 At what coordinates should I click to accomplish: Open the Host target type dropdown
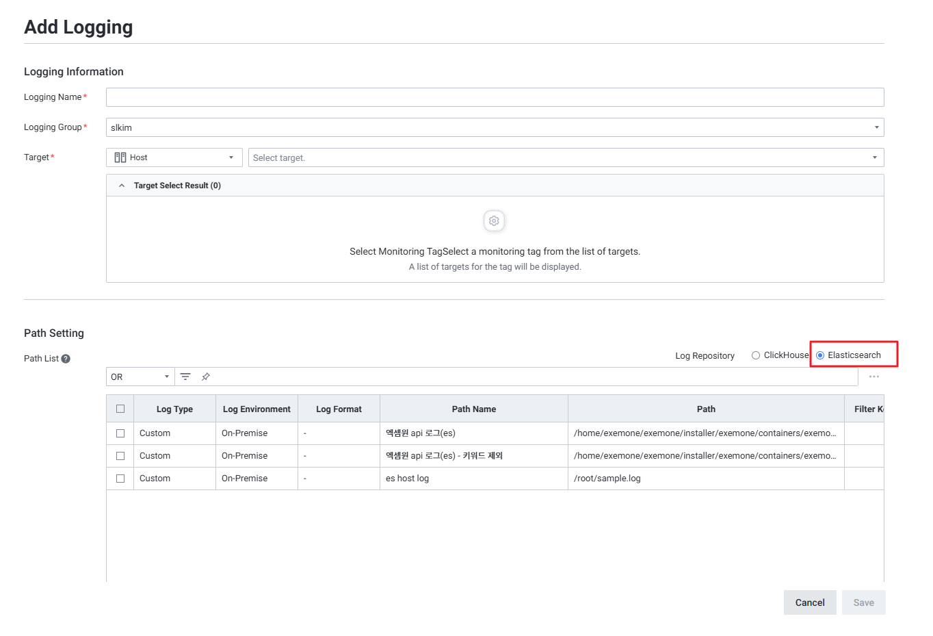(174, 157)
